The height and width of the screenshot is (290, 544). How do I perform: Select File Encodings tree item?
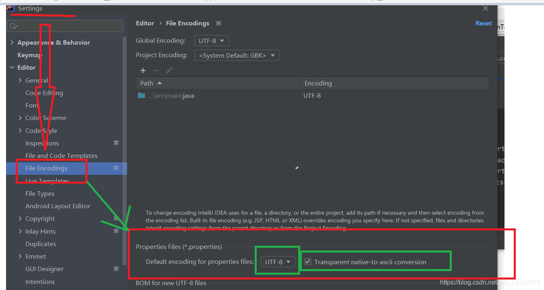tap(66, 168)
